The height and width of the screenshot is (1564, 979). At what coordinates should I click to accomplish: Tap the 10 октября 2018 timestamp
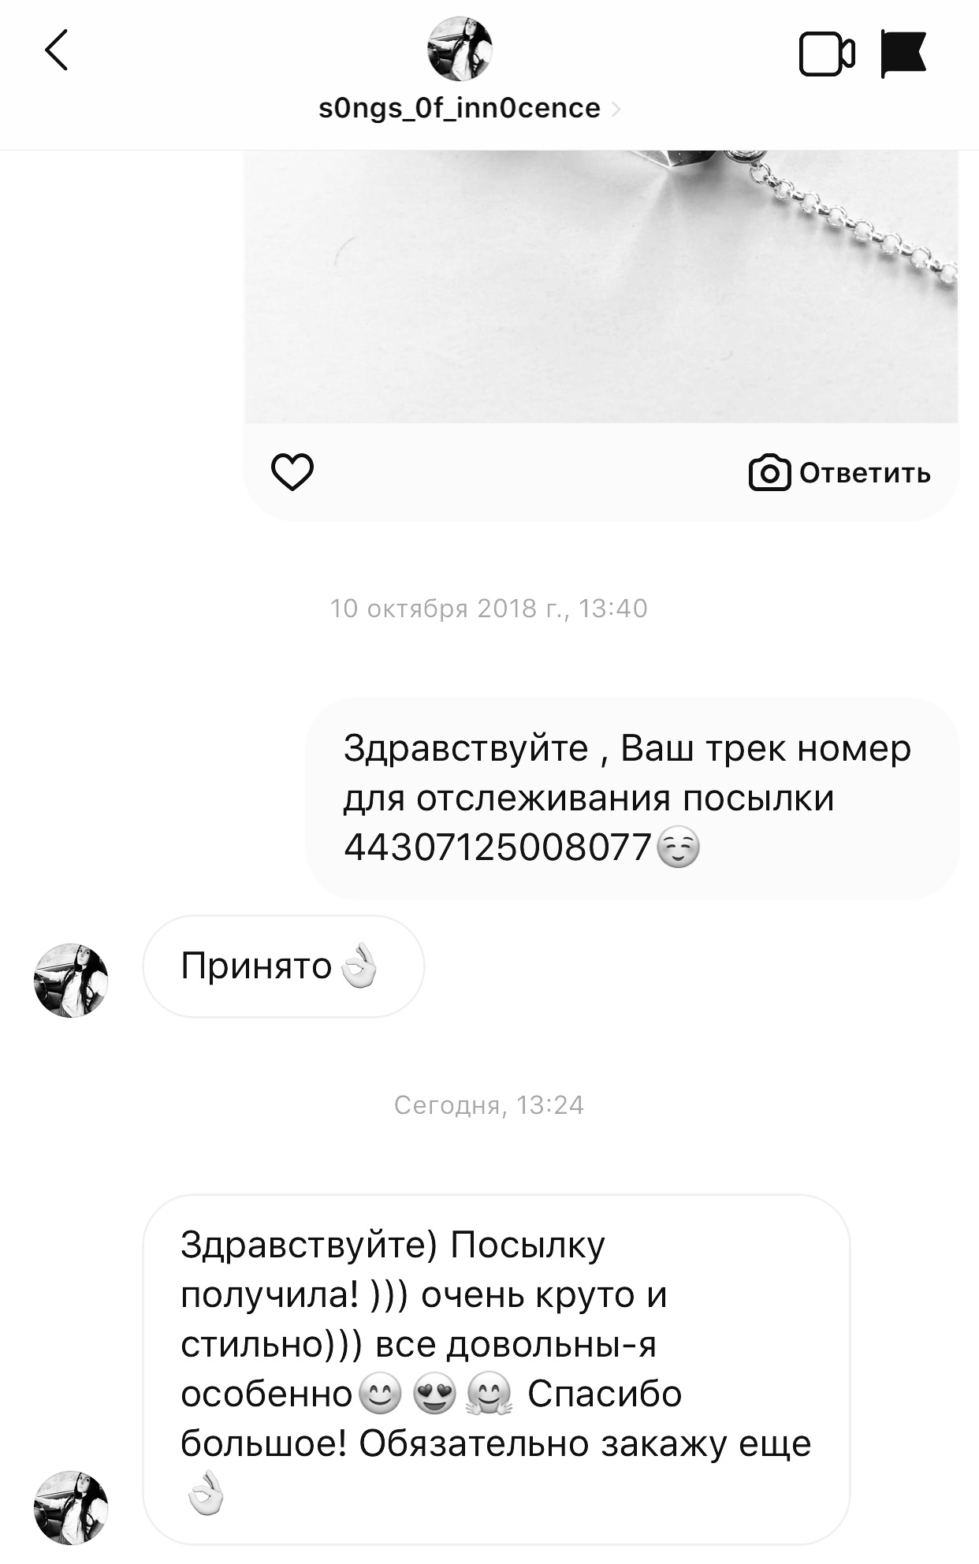pos(489,609)
